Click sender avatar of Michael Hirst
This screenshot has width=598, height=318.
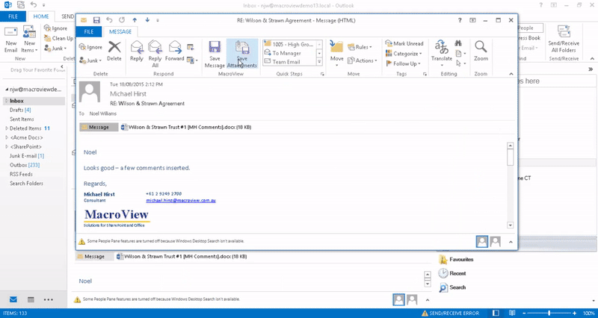[90, 92]
